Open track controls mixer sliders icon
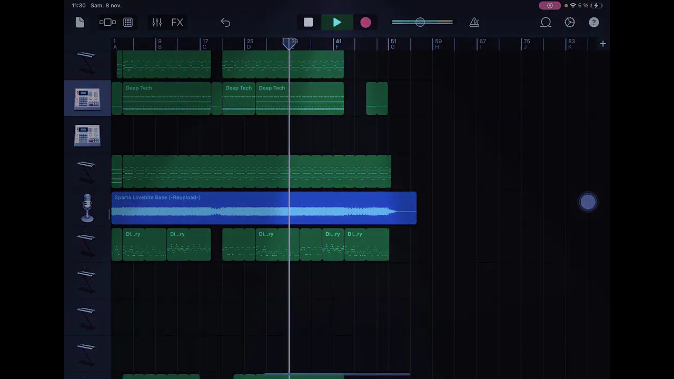The height and width of the screenshot is (379, 674). tap(157, 22)
